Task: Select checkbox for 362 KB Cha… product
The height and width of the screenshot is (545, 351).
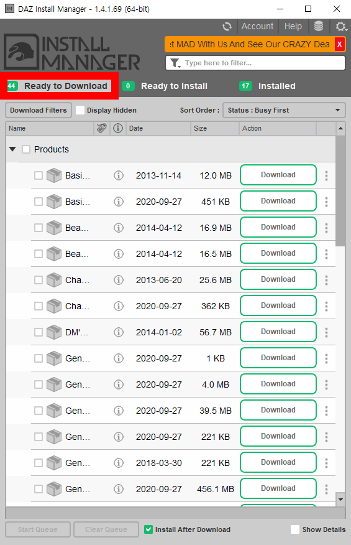Action: 39,306
